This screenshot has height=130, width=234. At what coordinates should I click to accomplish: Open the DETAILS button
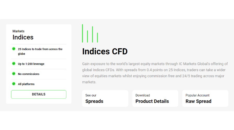tap(39, 94)
